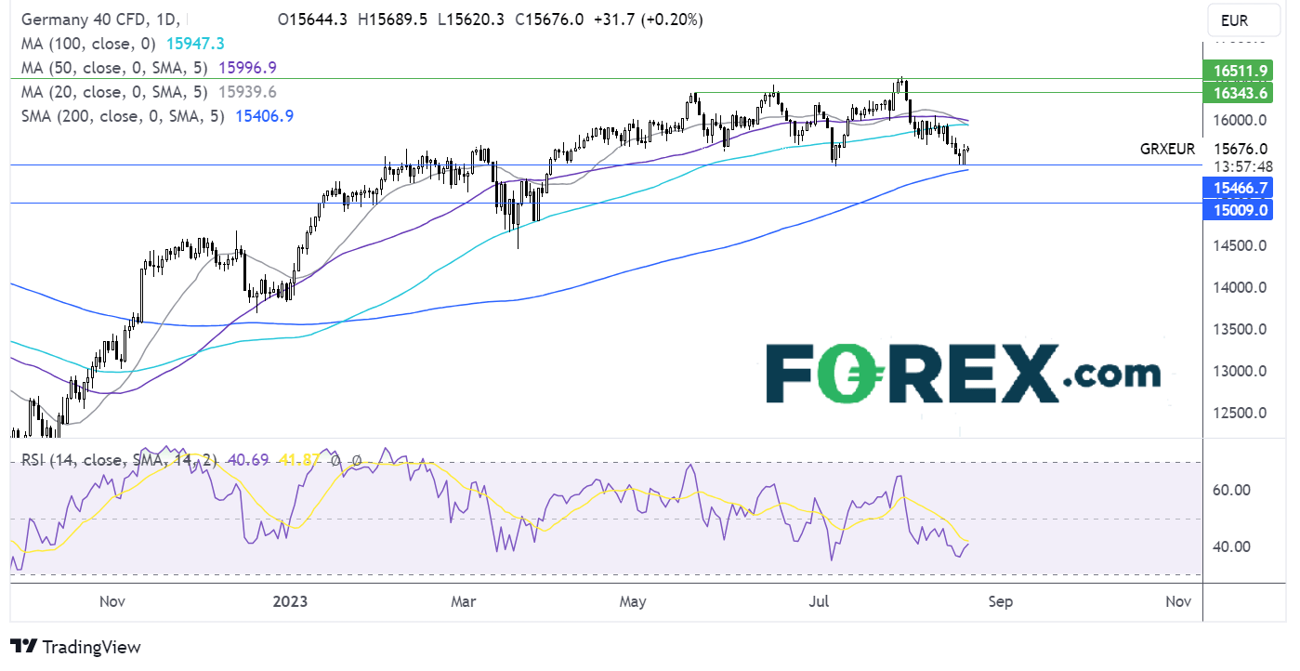This screenshot has height=671, width=1300.
Task: Click the open value O15644.3
Action: pyautogui.click(x=314, y=20)
